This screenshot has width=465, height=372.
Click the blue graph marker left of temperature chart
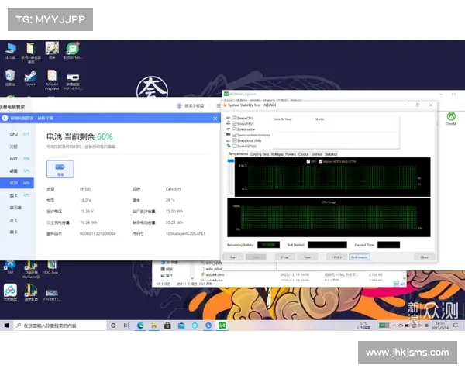[x=231, y=160]
